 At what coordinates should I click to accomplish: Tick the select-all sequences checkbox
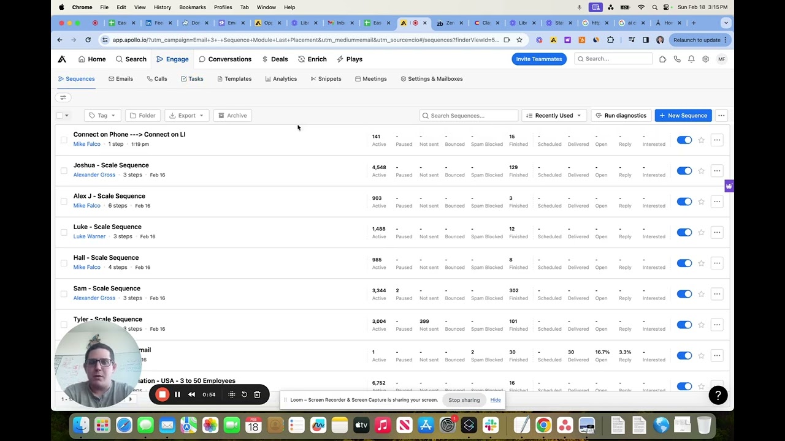coord(59,115)
